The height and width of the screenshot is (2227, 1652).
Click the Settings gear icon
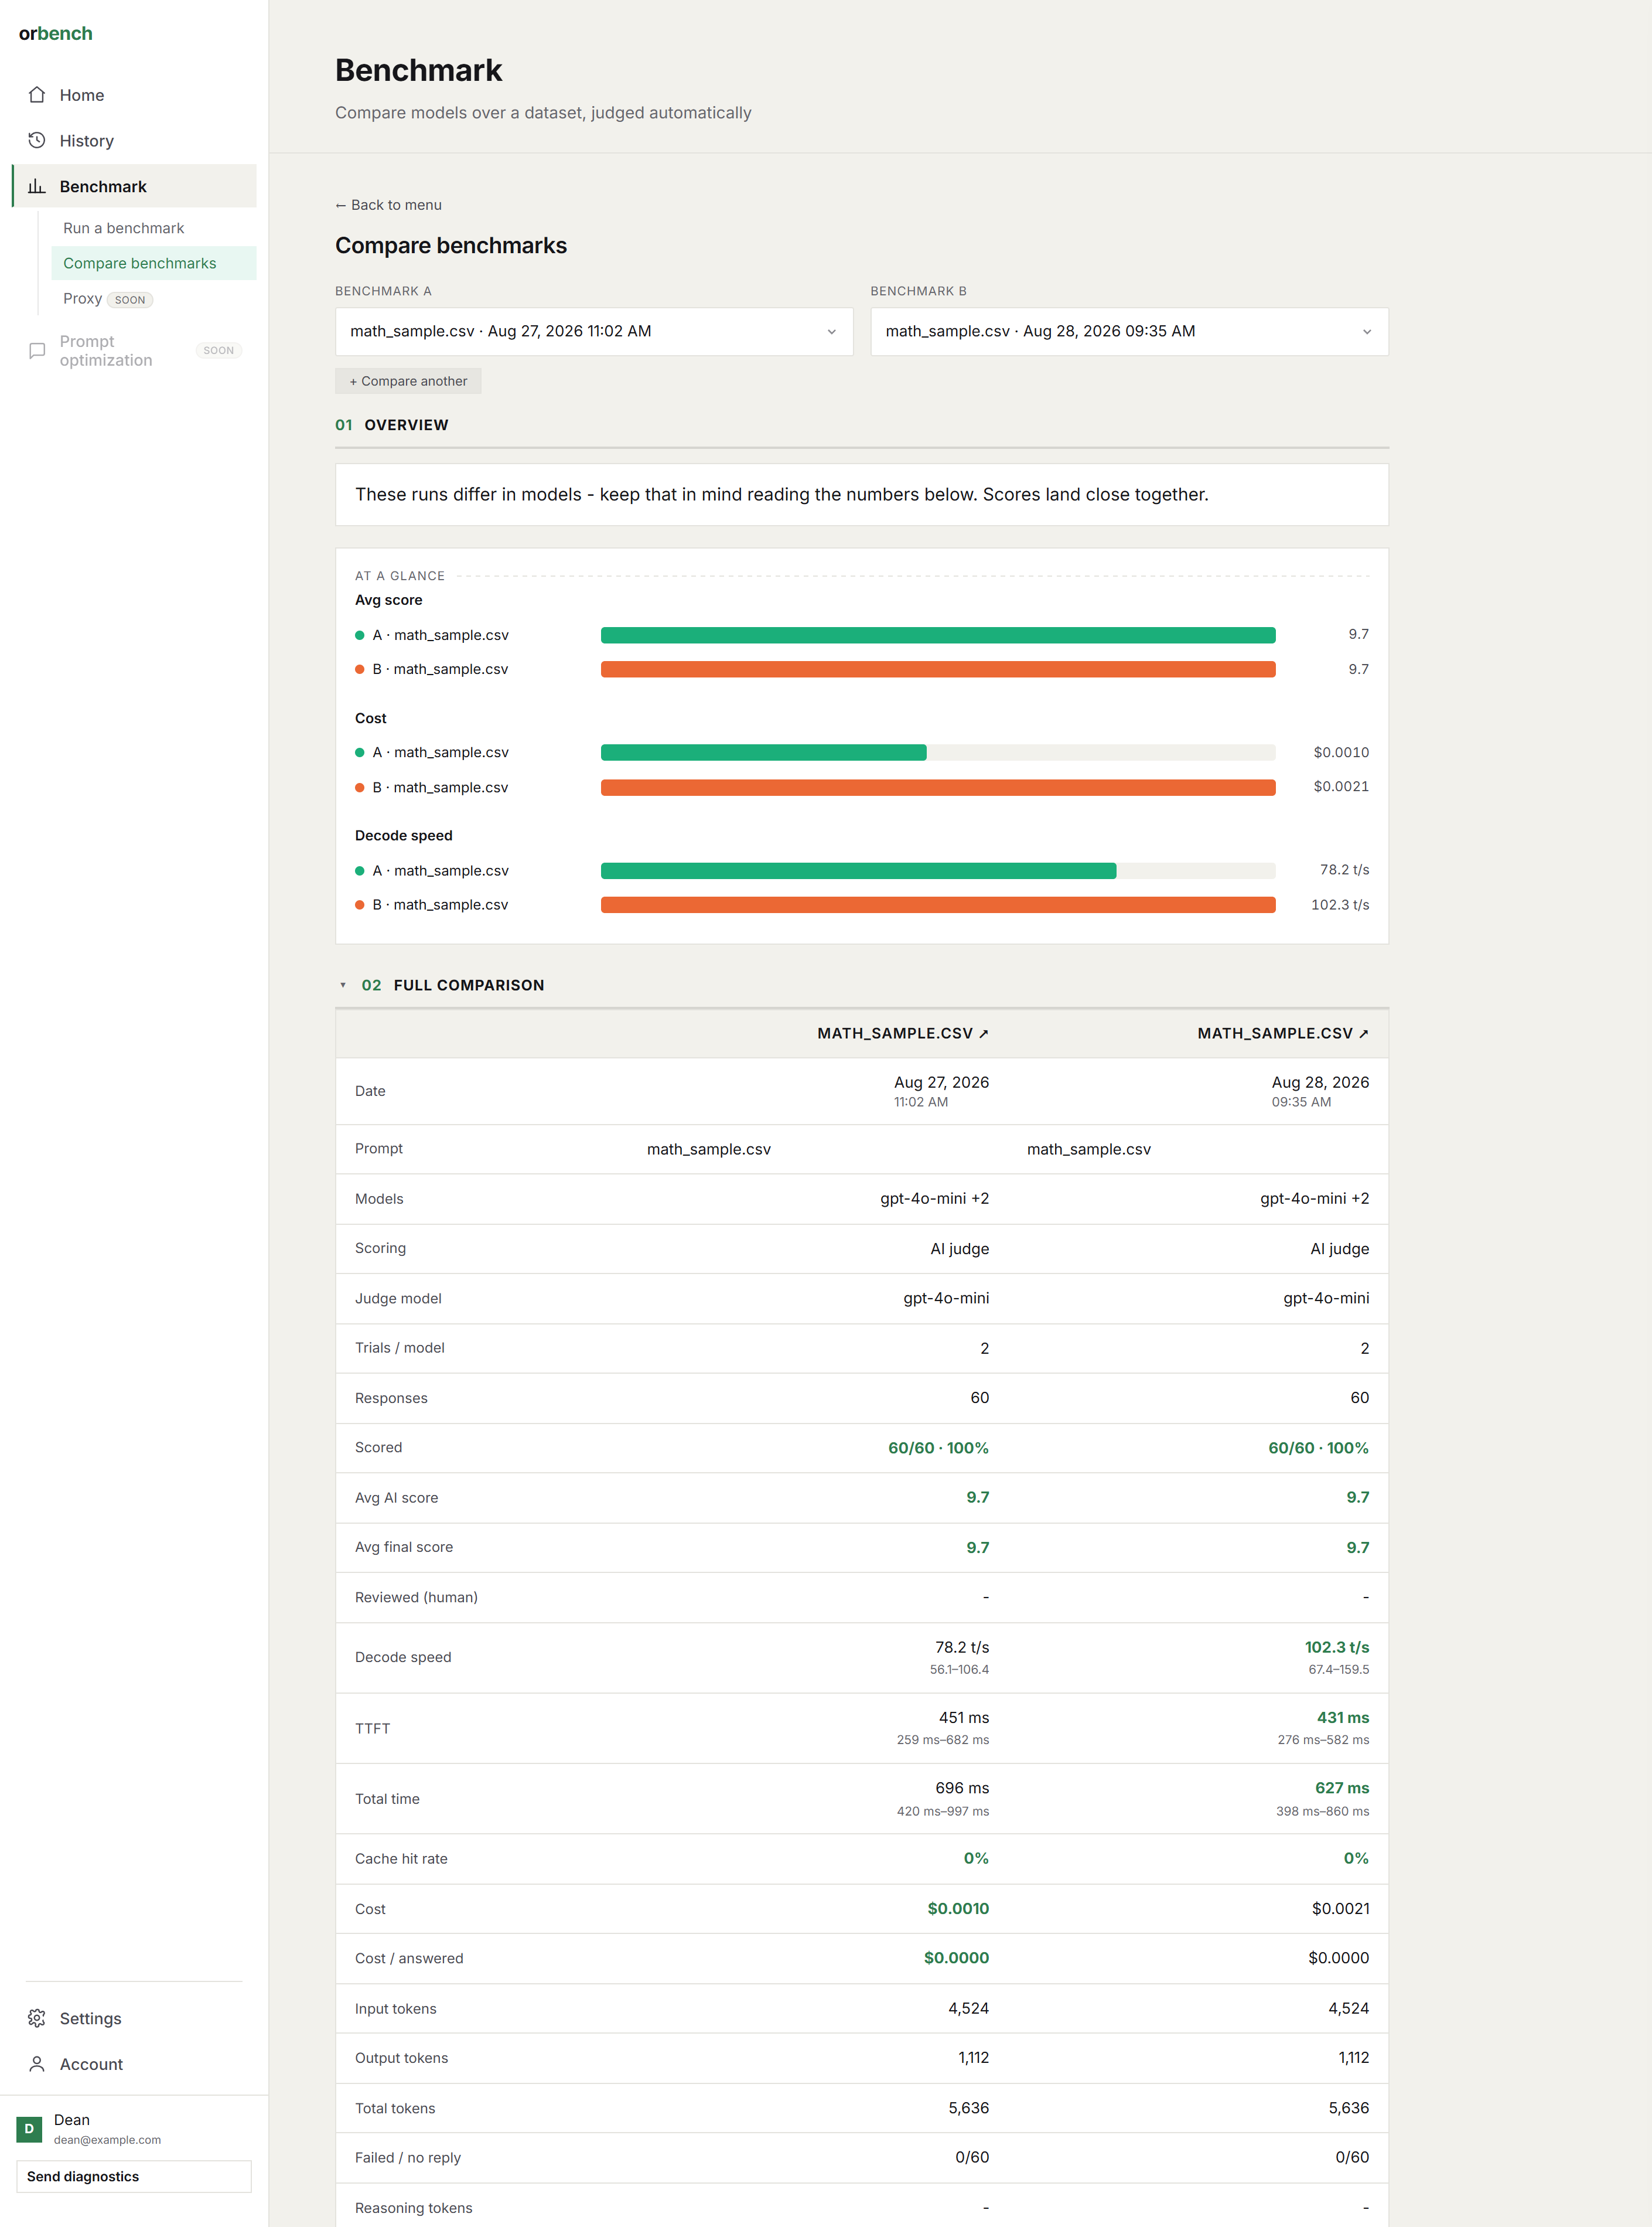click(37, 2018)
